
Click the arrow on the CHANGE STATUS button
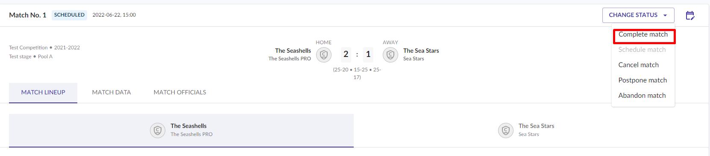tap(665, 15)
